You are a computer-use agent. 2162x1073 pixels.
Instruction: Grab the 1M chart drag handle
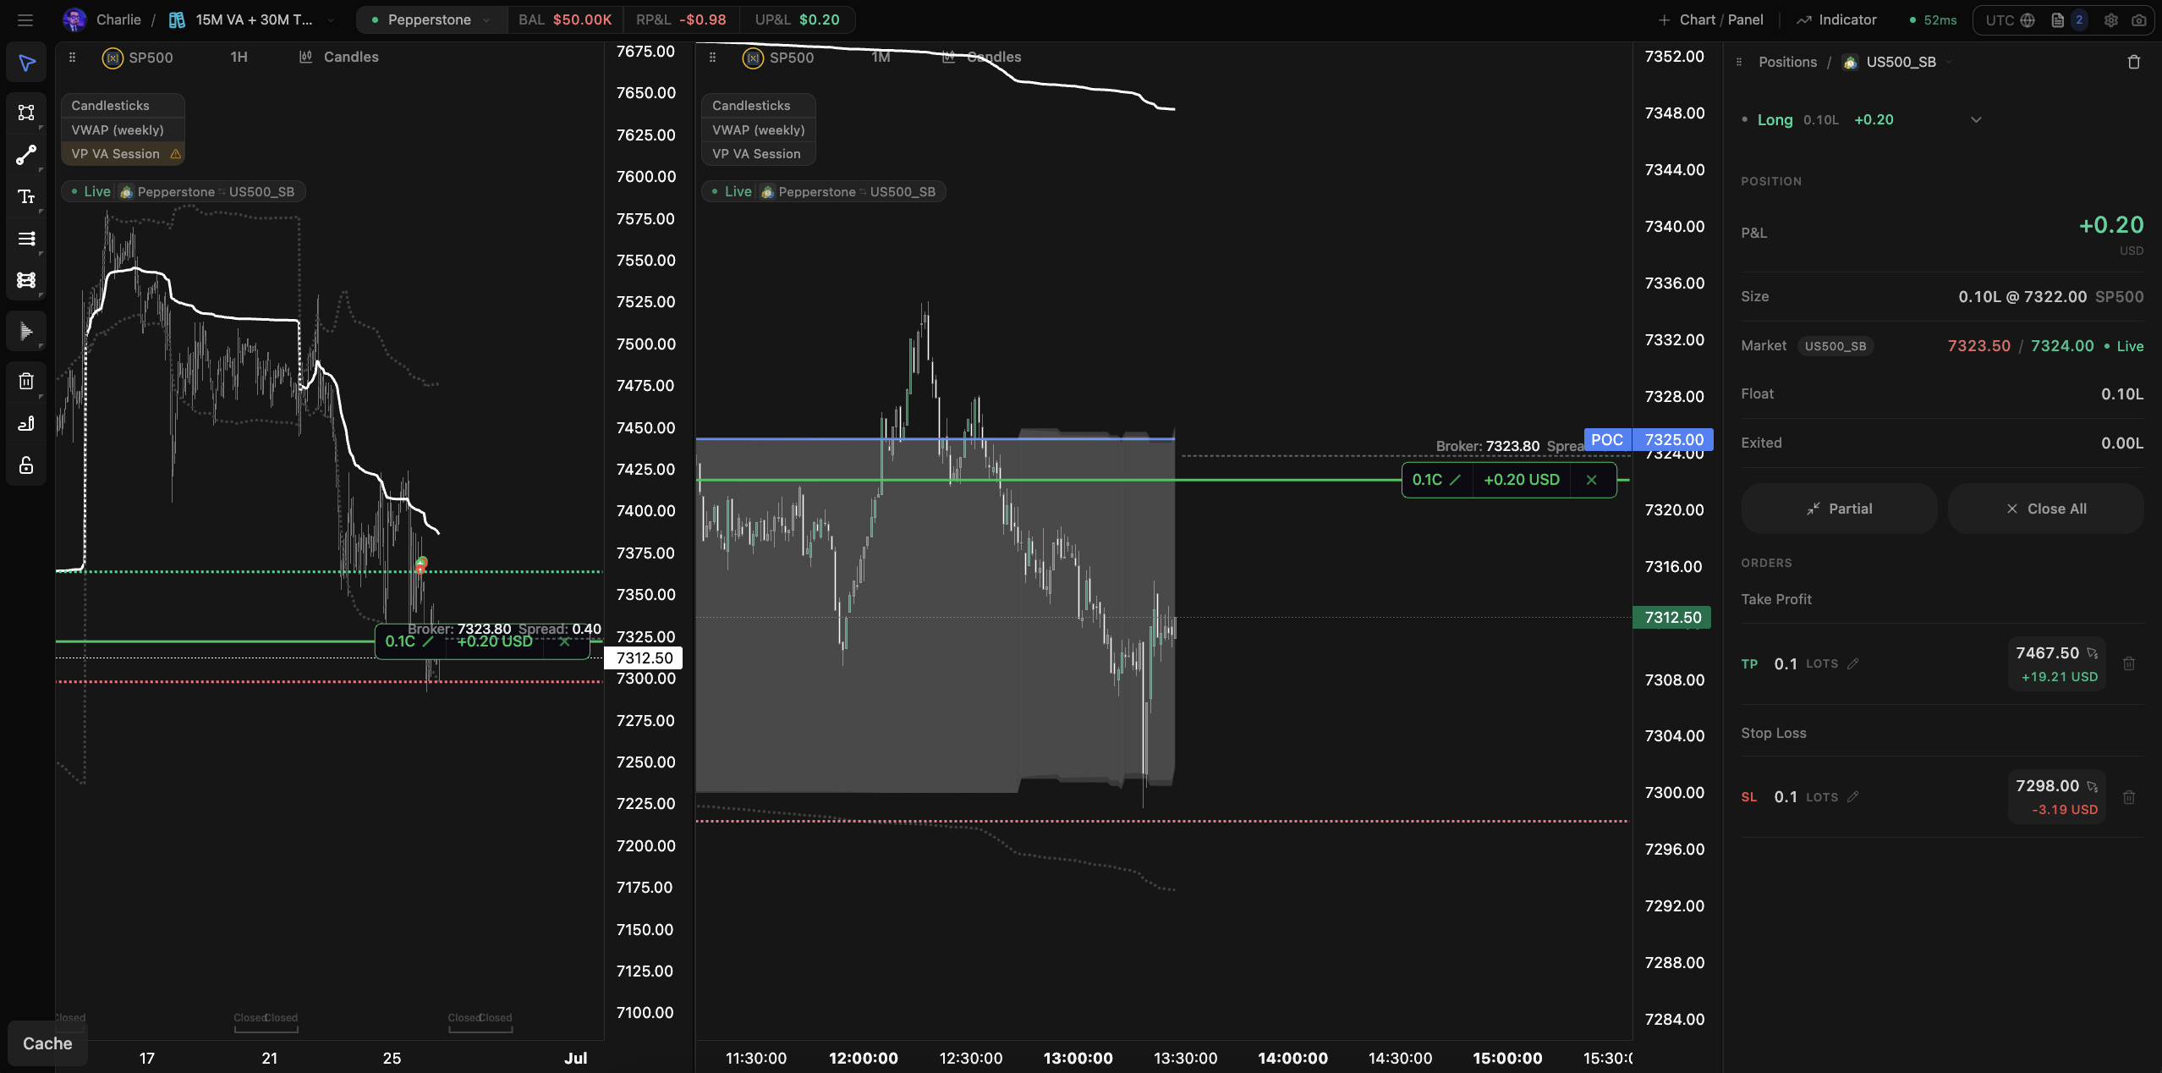[x=712, y=57]
